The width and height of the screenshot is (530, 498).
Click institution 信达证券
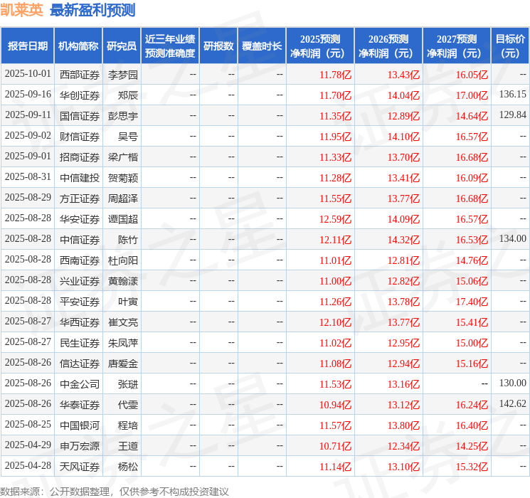(80, 364)
